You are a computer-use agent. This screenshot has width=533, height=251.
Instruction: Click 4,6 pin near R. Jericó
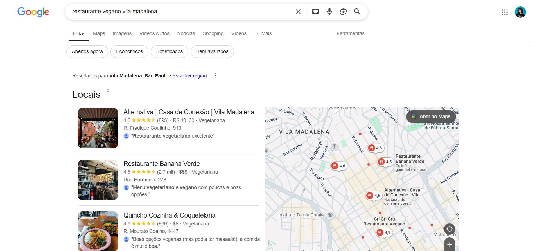tap(376, 148)
